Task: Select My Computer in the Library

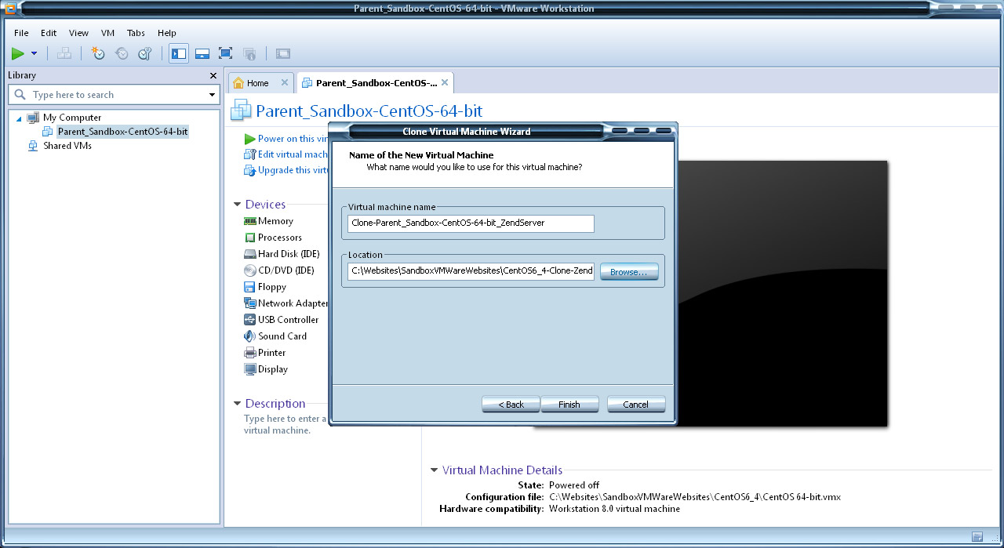Action: pos(72,118)
